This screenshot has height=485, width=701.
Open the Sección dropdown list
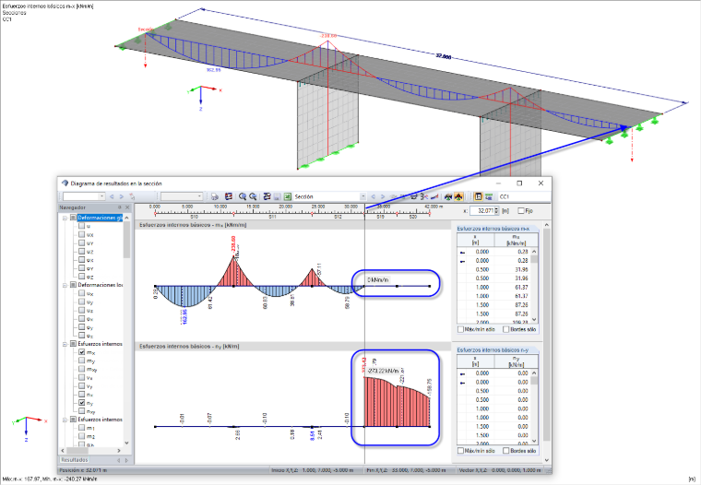[362, 196]
